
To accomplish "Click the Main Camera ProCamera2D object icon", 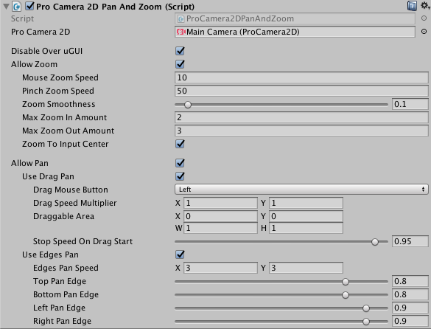I will (x=181, y=32).
